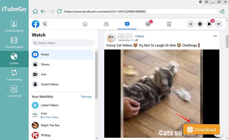
Task: Click the URL address bar
Action: (141, 11)
